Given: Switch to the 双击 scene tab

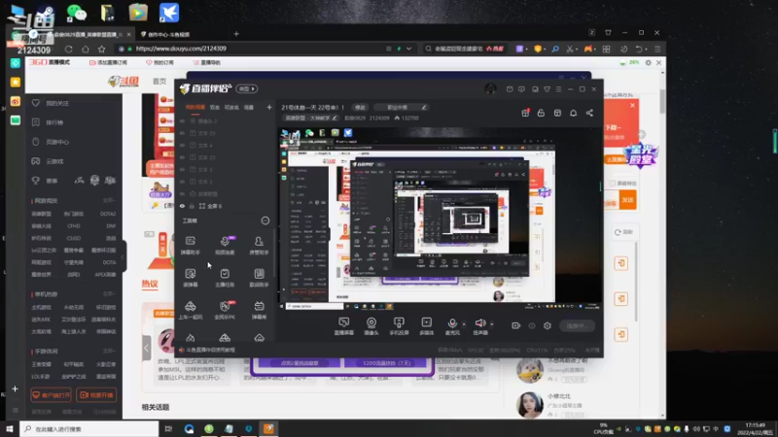Looking at the screenshot, I should [x=214, y=107].
